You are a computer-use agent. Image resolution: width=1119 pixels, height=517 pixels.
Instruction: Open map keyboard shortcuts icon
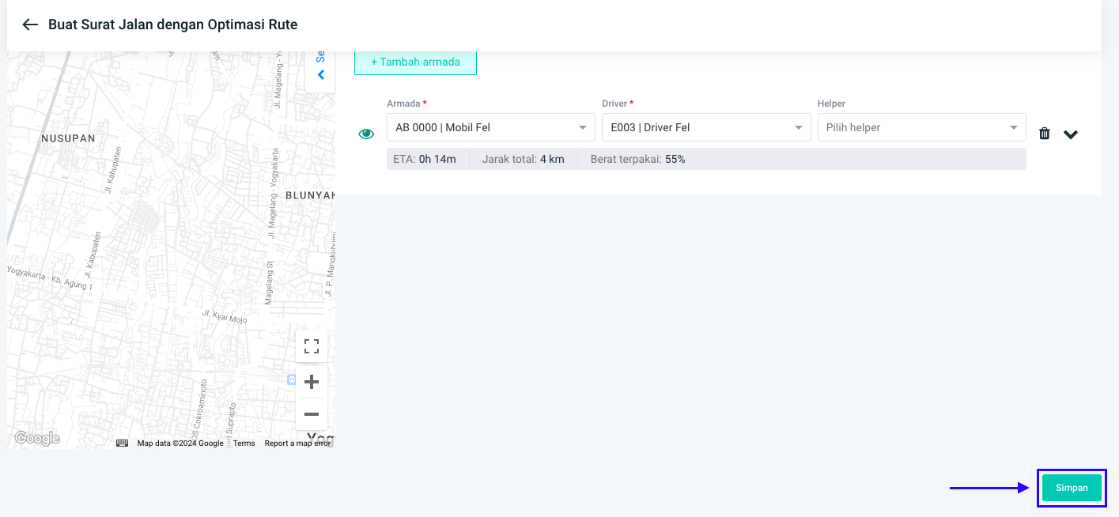[x=122, y=443]
